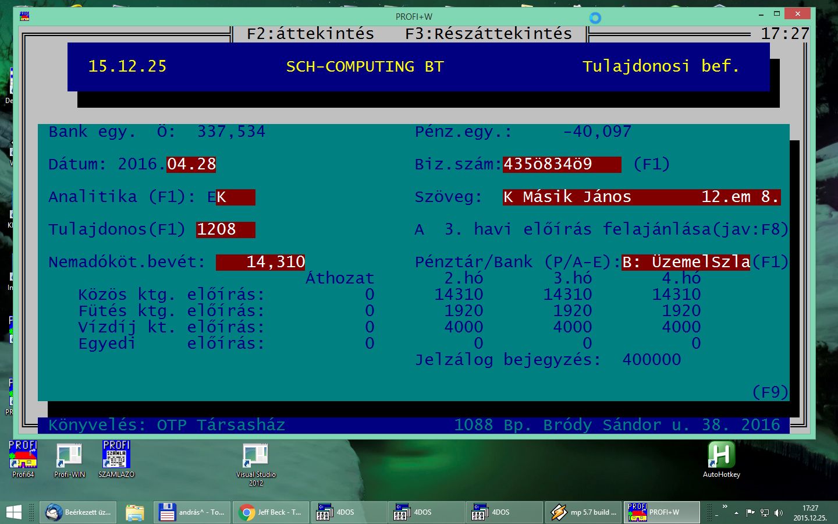
Task: Launch the AutoHotkey desktop icon
Action: click(721, 455)
